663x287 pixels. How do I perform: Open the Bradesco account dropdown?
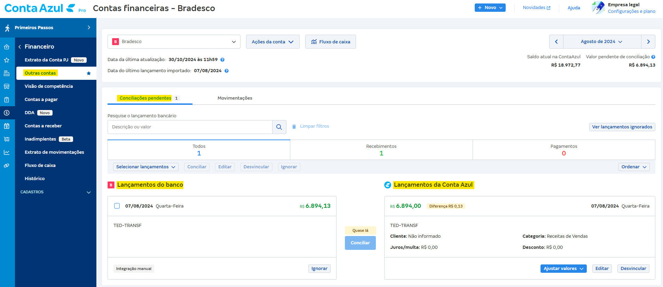pos(174,42)
